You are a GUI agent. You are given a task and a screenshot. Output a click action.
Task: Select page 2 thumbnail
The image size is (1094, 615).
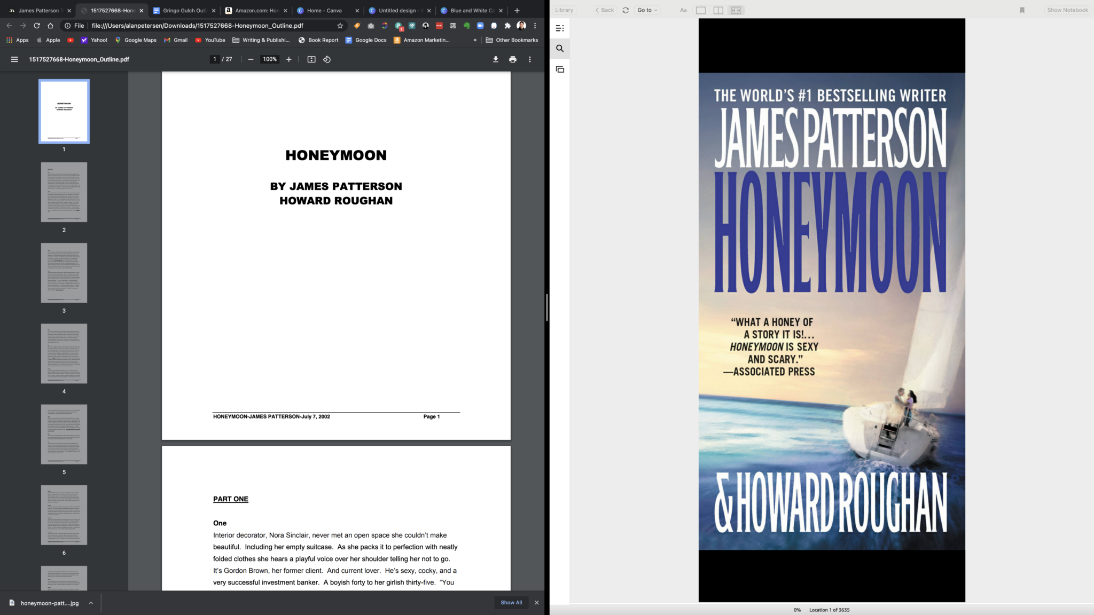(64, 192)
